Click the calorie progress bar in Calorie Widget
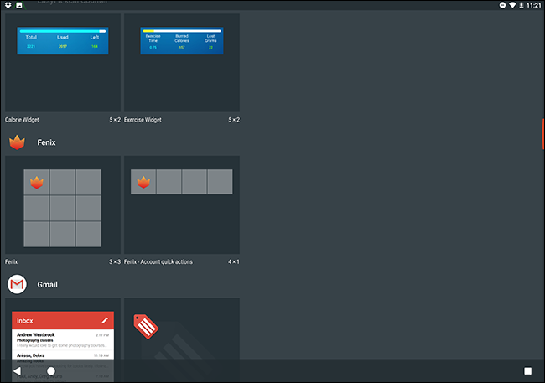 63,31
